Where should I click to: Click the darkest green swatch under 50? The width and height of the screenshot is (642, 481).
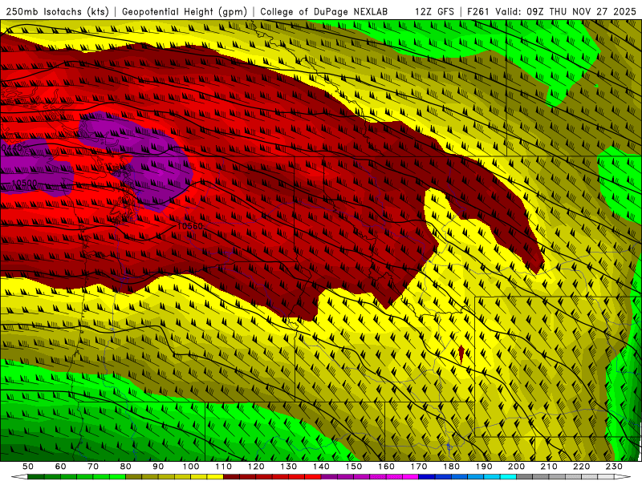[36, 477]
